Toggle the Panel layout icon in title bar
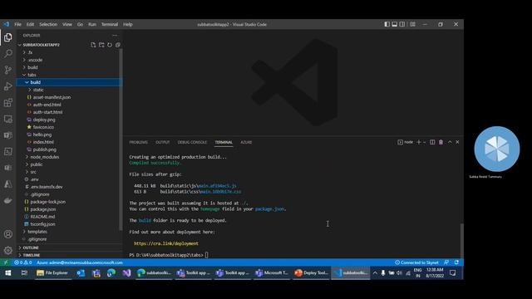This screenshot has height=299, width=532. click(x=395, y=24)
